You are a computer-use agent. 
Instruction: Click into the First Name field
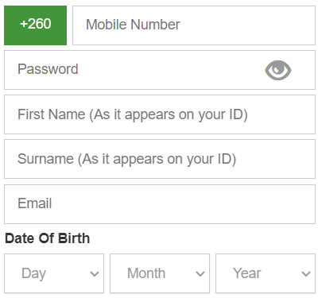160,114
